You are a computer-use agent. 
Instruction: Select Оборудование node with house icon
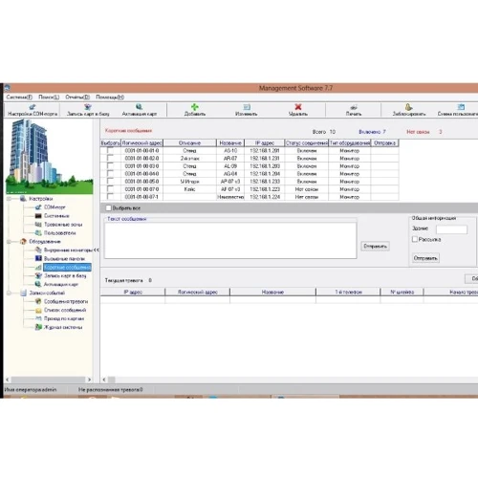[x=45, y=242]
